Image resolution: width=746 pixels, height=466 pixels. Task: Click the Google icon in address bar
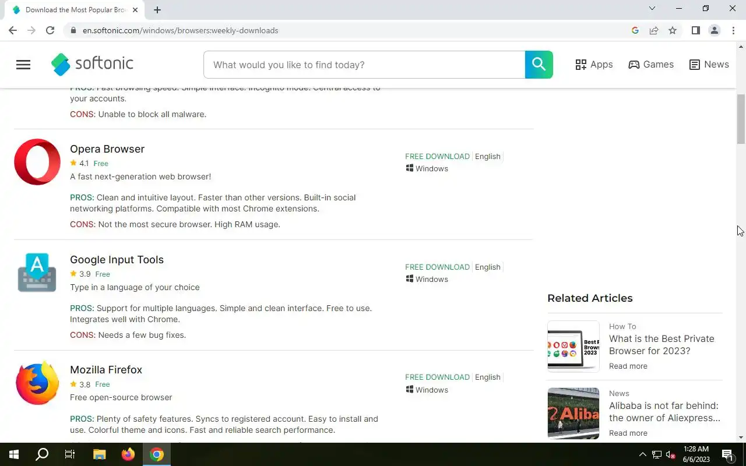pos(635,30)
